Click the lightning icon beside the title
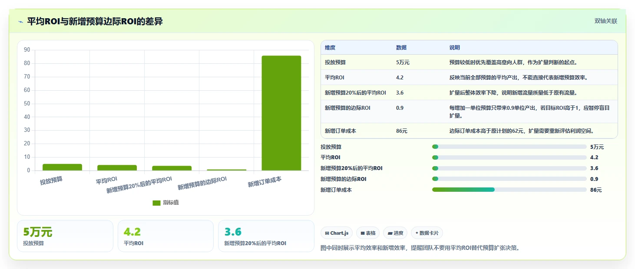635x269 pixels. [21, 22]
